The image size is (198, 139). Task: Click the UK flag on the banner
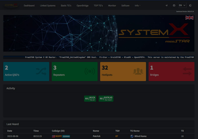coord(189,18)
